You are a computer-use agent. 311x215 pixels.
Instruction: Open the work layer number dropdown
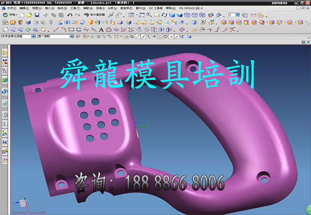pos(238,15)
